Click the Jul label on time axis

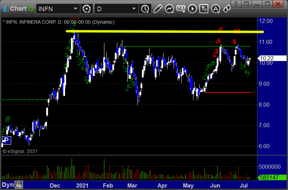(243, 185)
